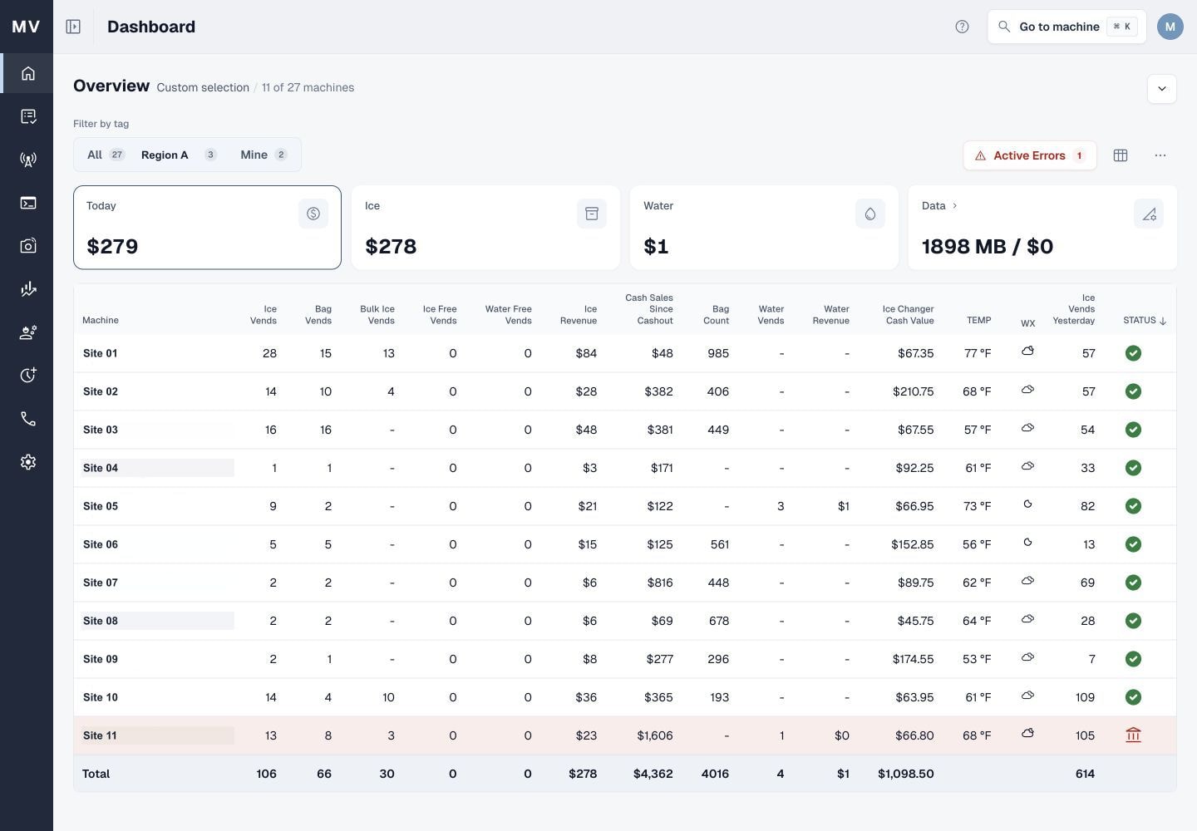The height and width of the screenshot is (831, 1197).
Task: Open the Site 05 machine link
Action: (100, 506)
